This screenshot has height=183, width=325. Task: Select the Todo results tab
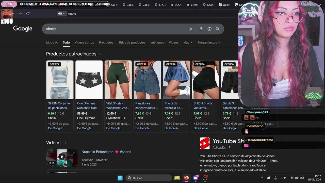coord(66,42)
